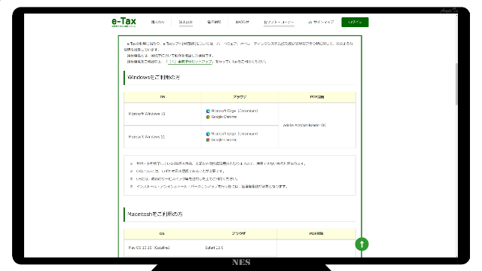Follow the green setup link in the intro paragraph
The image size is (482, 271).
[x=190, y=62]
